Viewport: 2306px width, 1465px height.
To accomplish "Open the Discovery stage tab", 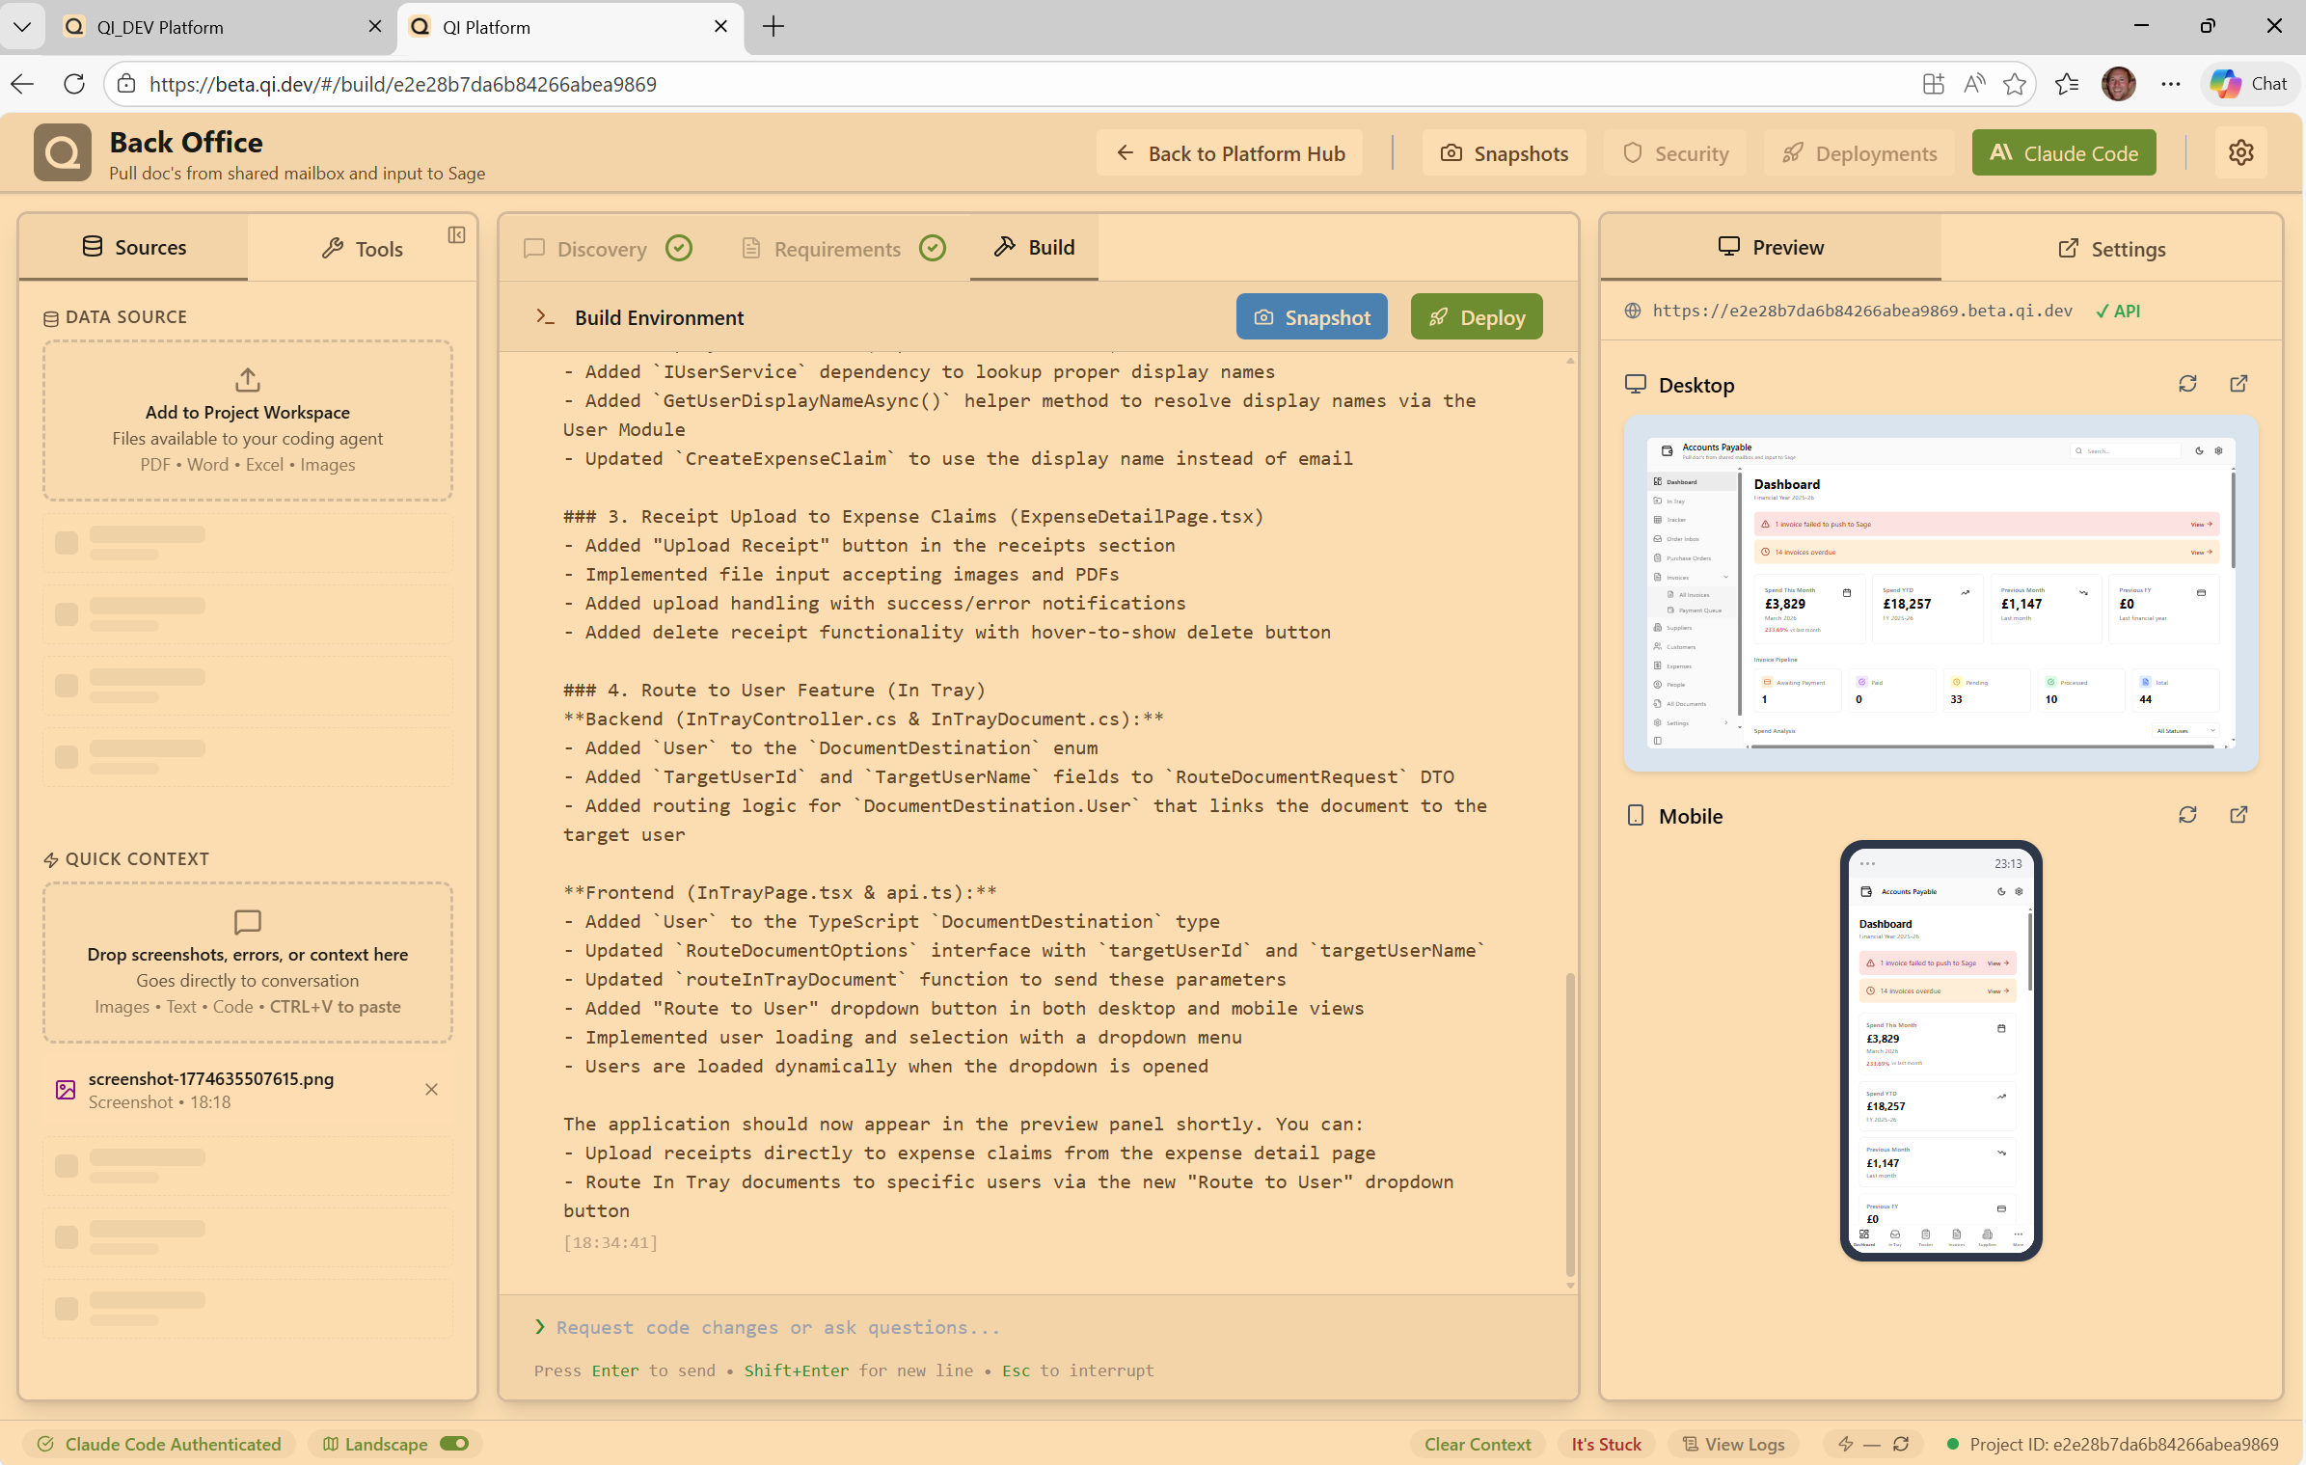I will click(607, 249).
